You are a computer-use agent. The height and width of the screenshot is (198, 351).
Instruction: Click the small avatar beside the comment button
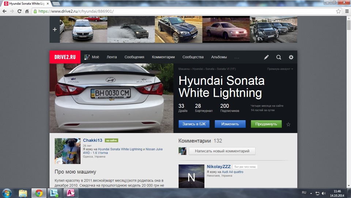click(x=182, y=151)
